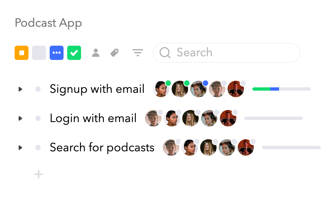Click the status dot beside Signup with email
Screen dimensions: 336x201
(38, 89)
